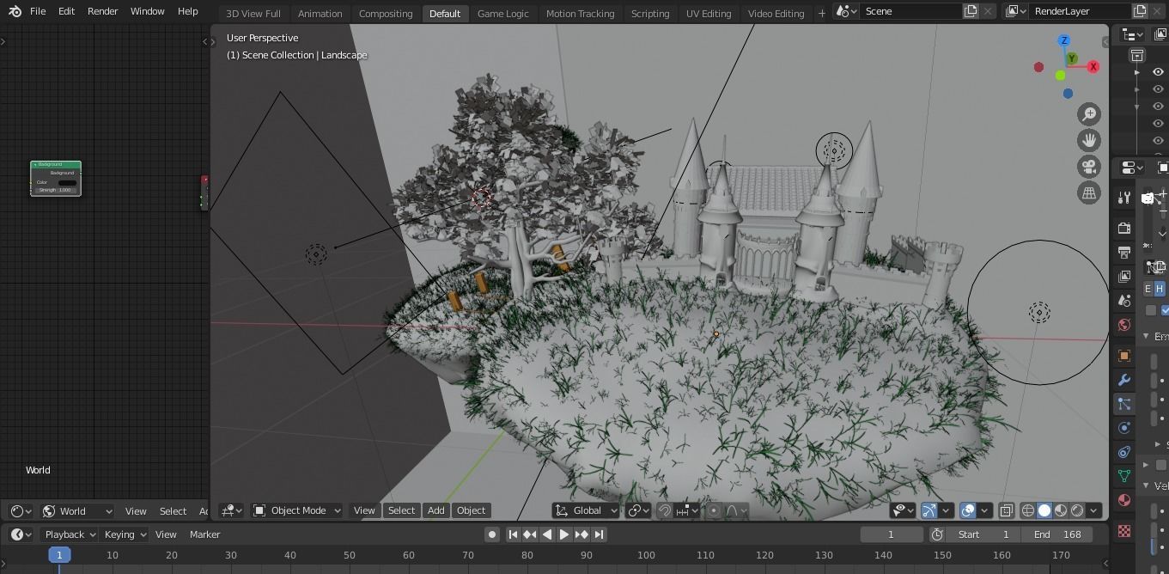Open the Modifiers wrench properties tab
1169x574 pixels.
click(1124, 380)
